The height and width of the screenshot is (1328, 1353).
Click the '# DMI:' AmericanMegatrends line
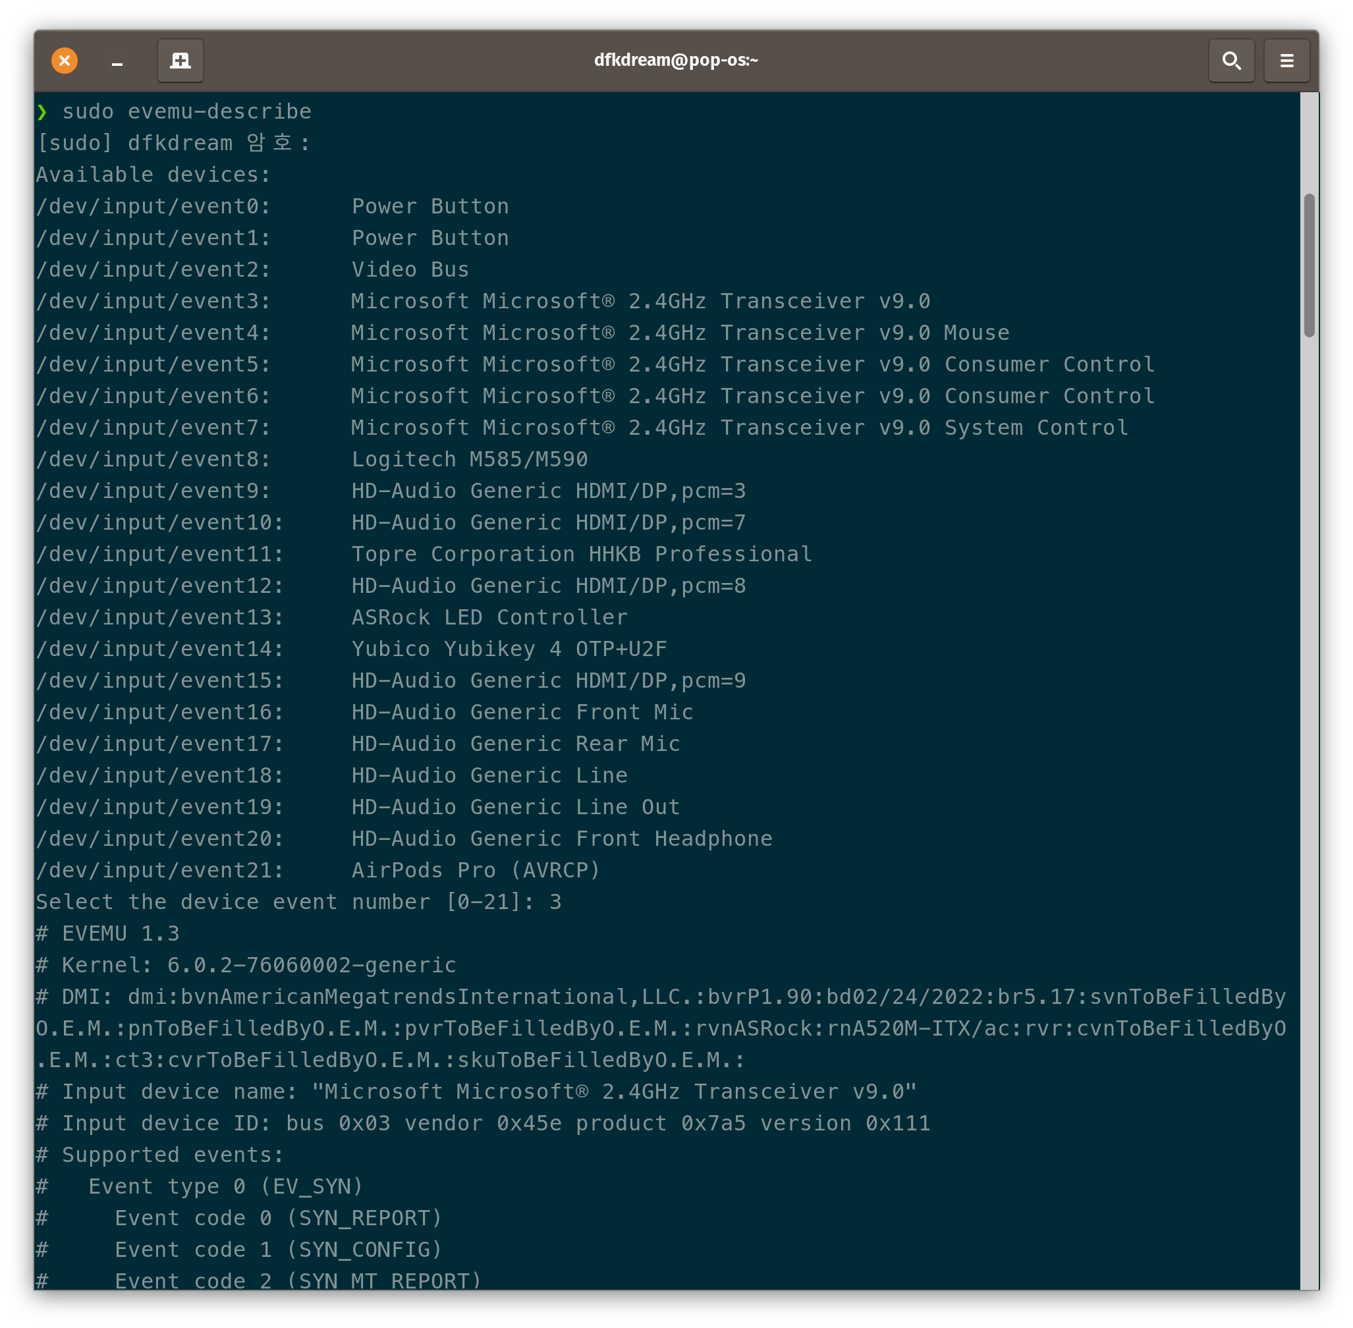[661, 997]
